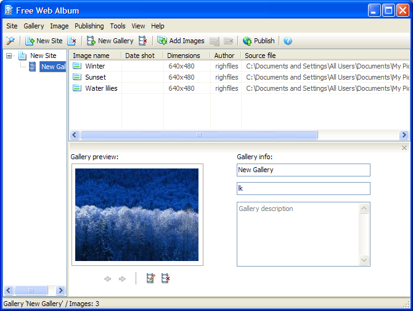
Task: Sort the list by Dimensions column header
Action: click(184, 56)
